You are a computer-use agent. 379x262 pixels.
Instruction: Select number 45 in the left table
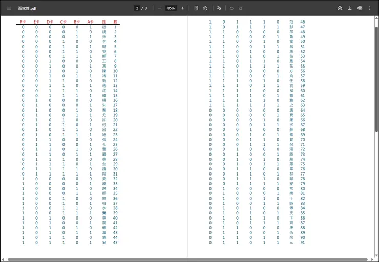coord(115,243)
